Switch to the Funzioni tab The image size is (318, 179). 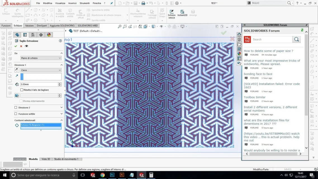(x=6, y=25)
